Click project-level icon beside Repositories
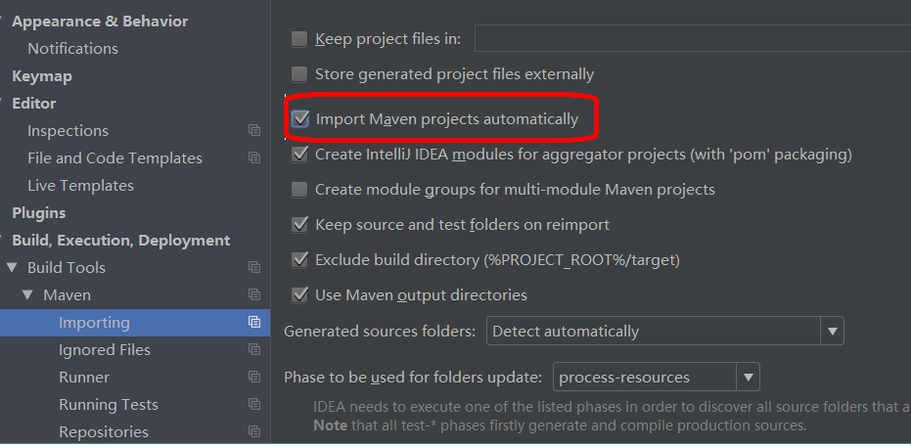The image size is (911, 447). point(253,432)
